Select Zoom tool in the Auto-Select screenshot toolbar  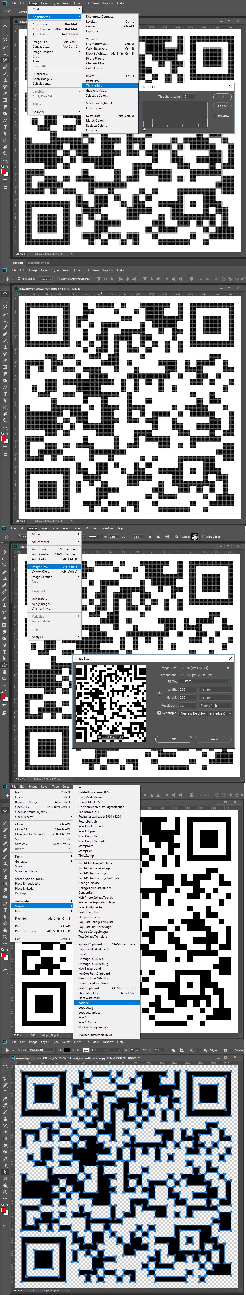(x=6, y=421)
